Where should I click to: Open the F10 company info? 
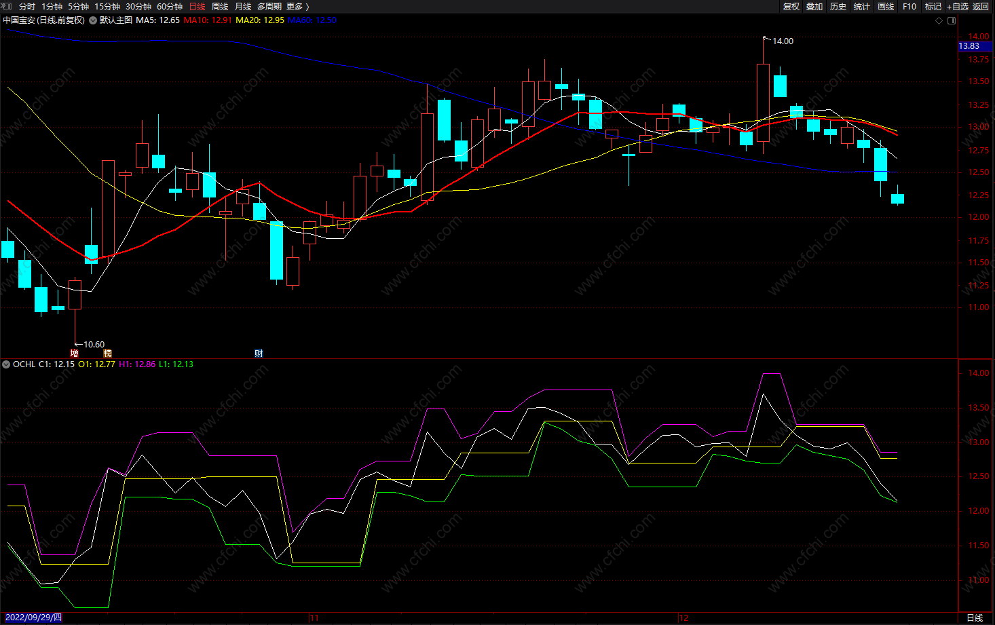(909, 6)
